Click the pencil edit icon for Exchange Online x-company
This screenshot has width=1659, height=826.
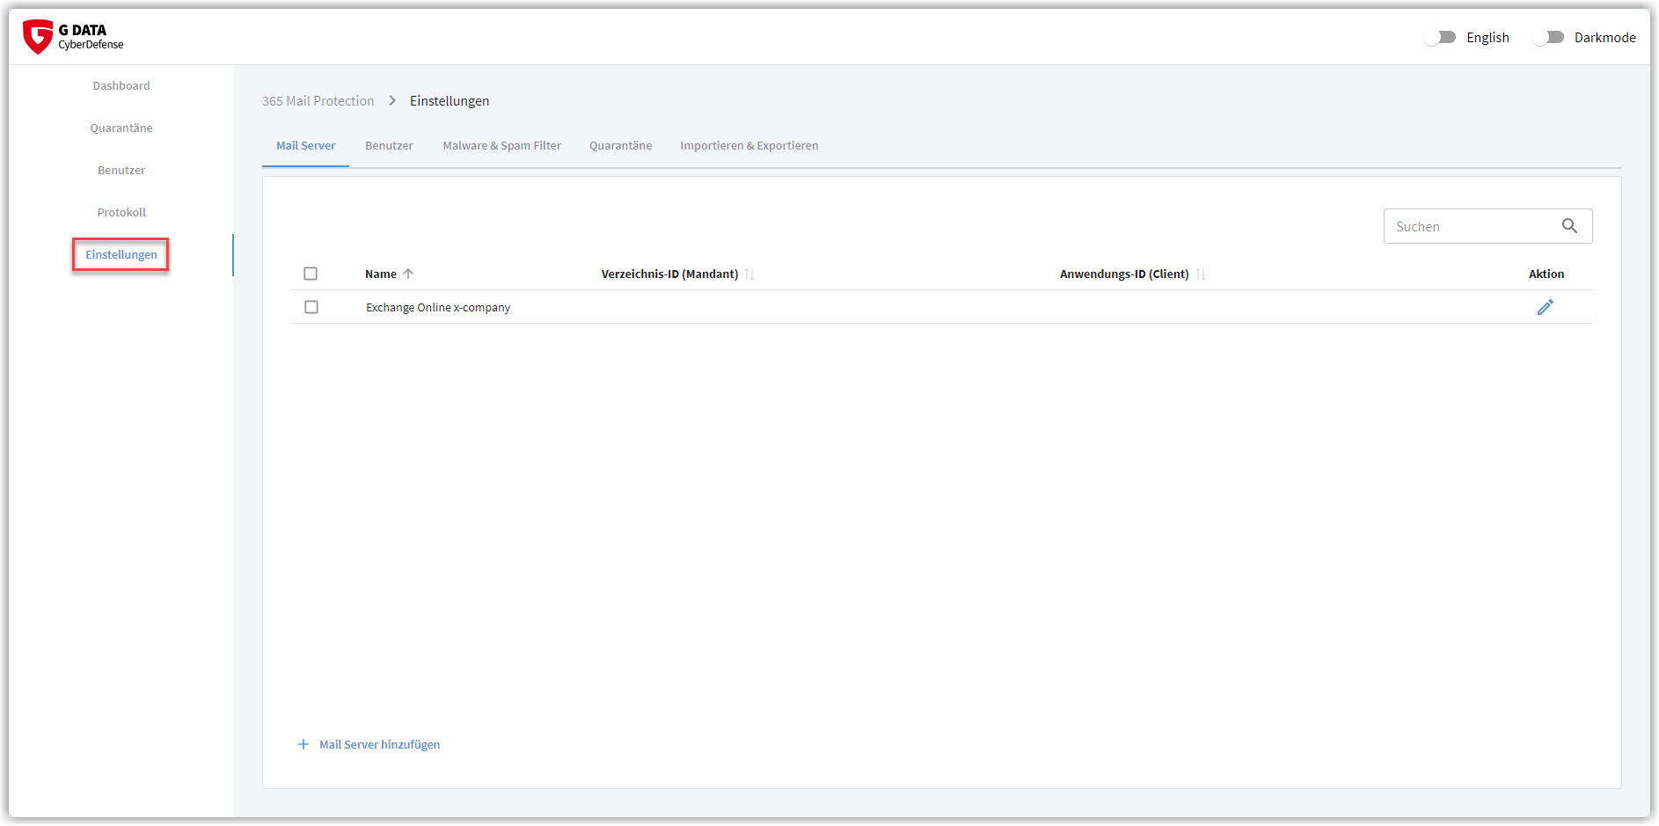coord(1546,307)
